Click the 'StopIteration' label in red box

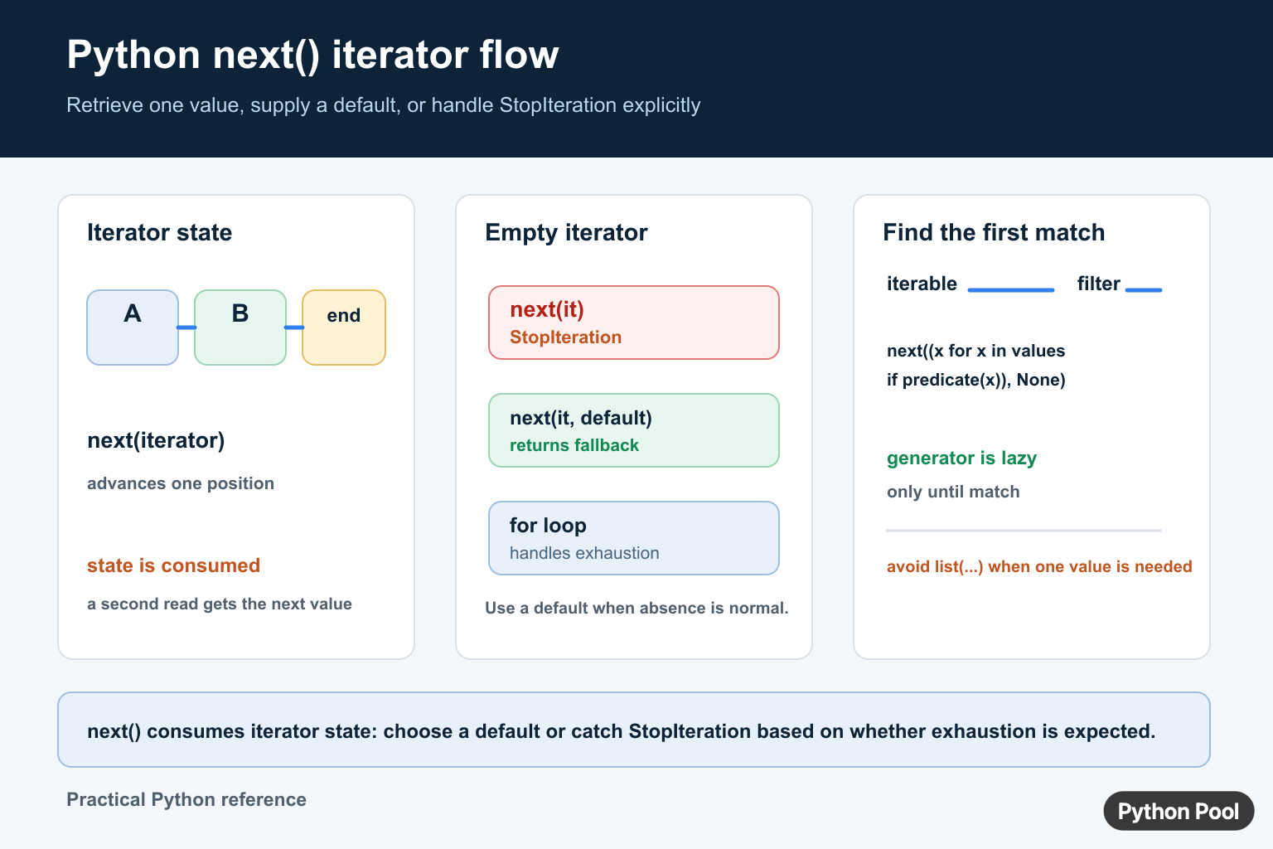point(565,337)
